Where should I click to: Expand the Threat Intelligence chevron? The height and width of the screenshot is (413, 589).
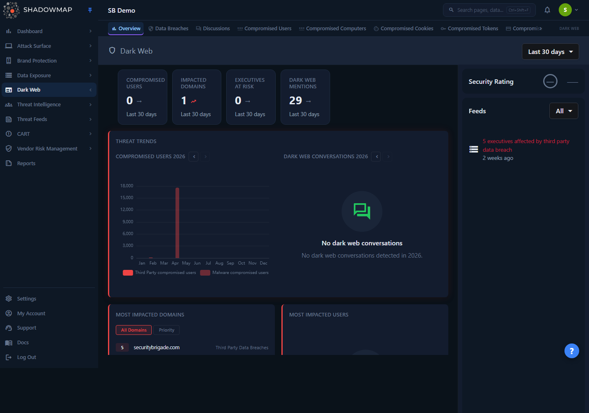point(90,105)
